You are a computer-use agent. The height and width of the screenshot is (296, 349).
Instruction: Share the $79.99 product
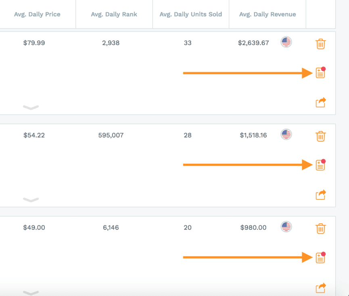tap(320, 102)
